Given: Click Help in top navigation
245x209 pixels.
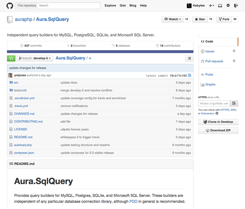Looking at the screenshot, I should pyautogui.click(x=143, y=6).
